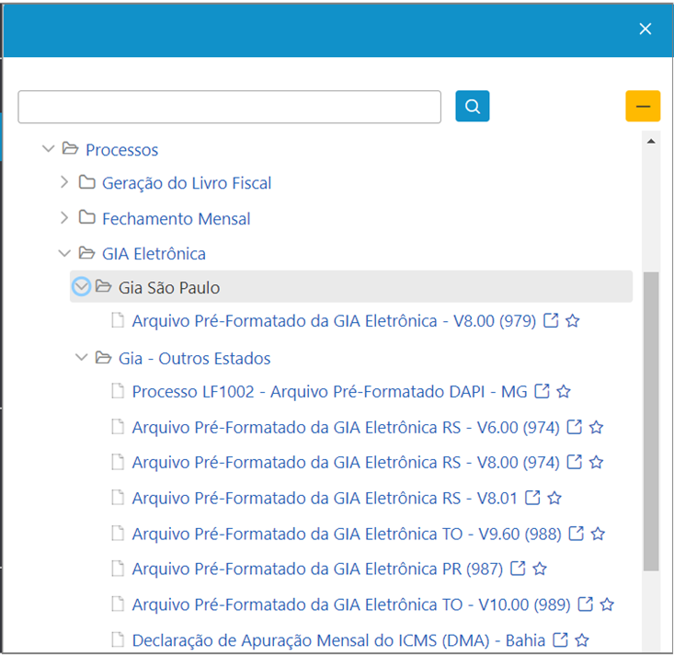Favorite the DAPI - MG item star
The height and width of the screenshot is (656, 674).
coord(563,391)
